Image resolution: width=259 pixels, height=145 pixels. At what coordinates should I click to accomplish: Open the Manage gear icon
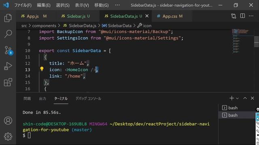tap(8, 136)
